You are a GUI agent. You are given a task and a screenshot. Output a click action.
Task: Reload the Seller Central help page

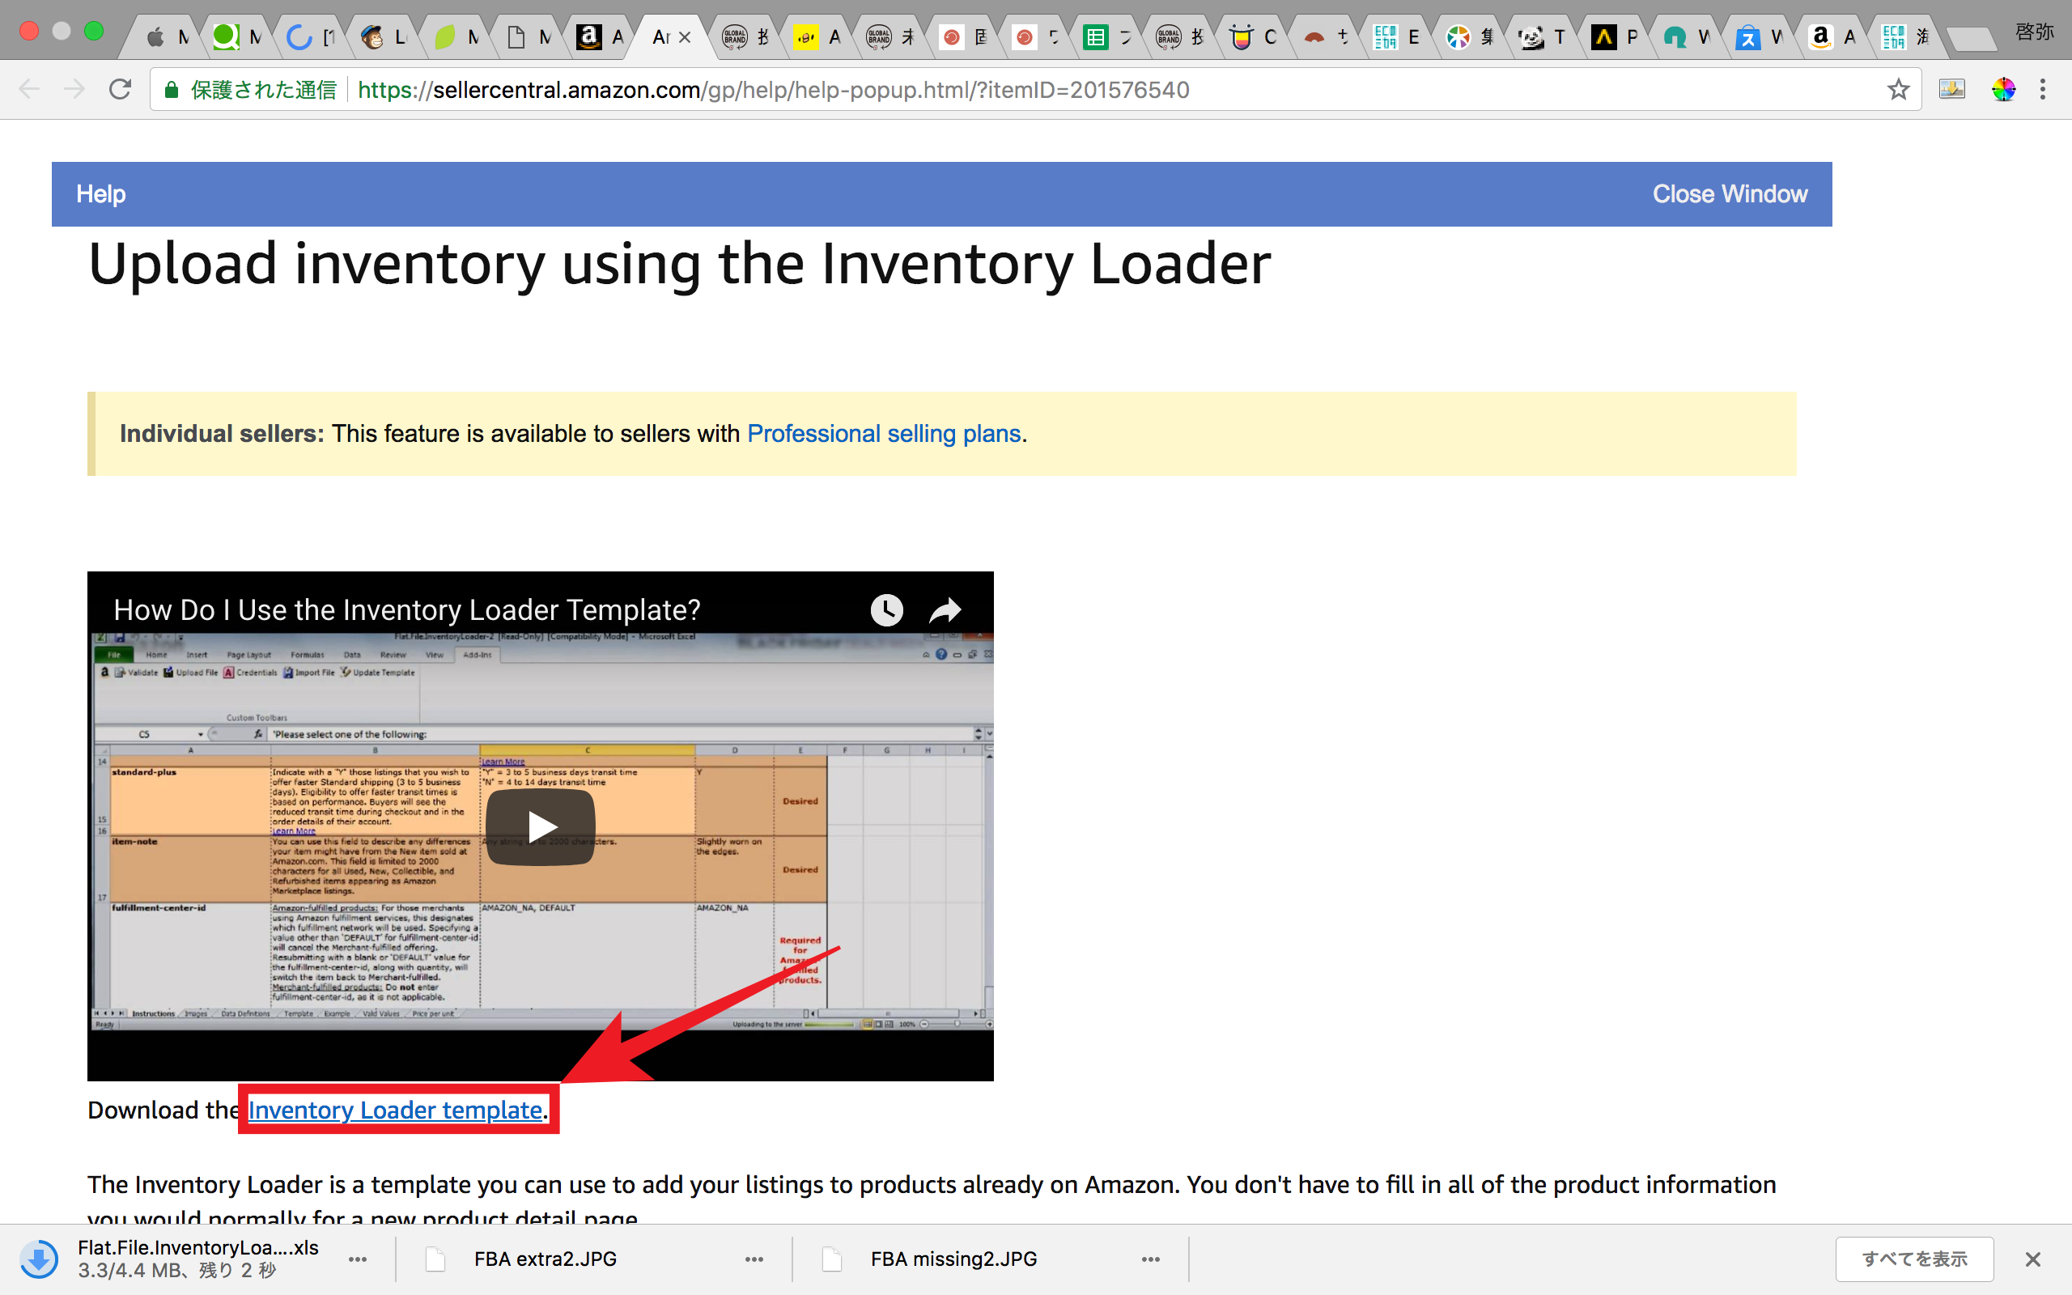coord(120,89)
